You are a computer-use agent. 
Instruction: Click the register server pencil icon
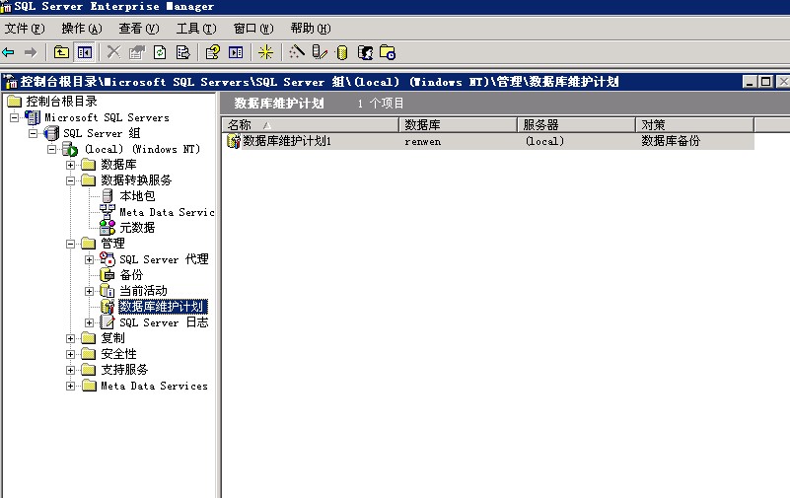(x=320, y=52)
